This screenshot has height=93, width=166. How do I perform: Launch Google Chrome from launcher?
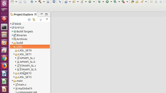tap(4, 58)
